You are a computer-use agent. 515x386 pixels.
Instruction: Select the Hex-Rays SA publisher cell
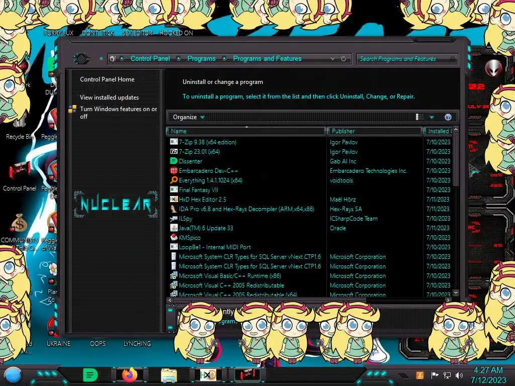tap(346, 209)
